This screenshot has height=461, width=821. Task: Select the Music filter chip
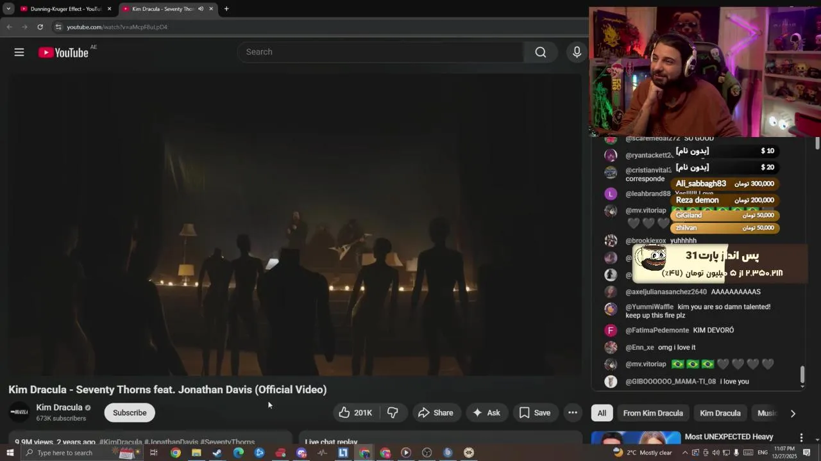766,413
